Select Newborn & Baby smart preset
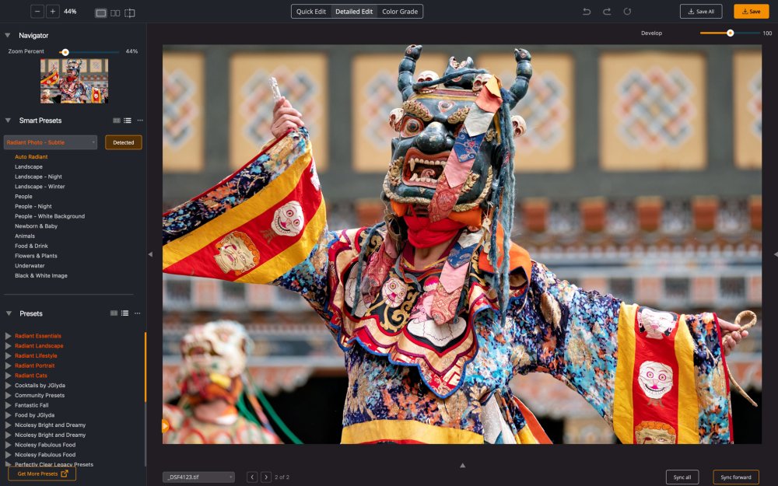 tap(37, 226)
